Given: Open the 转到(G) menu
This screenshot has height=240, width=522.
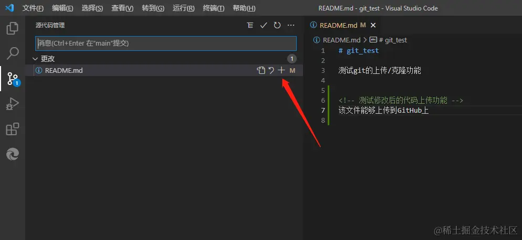Looking at the screenshot, I should click(x=153, y=8).
